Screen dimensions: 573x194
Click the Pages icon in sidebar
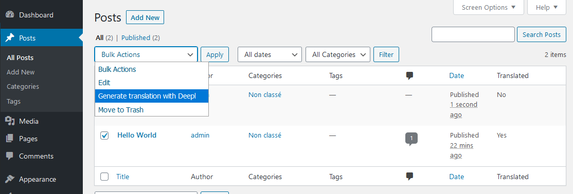(10, 139)
